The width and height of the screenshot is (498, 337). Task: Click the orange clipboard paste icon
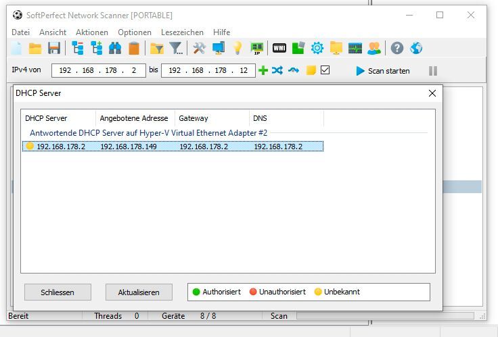[134, 48]
